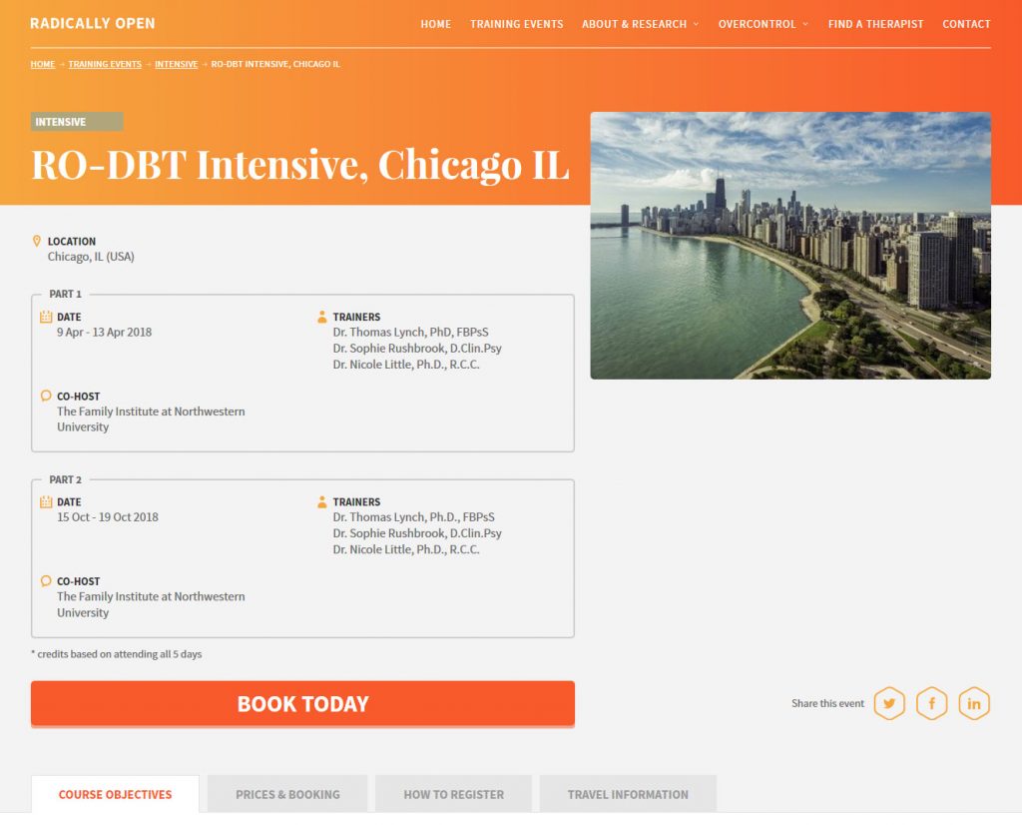Screen dimensions: 1022x825
Task: Share event on Twitter icon
Action: (889, 703)
